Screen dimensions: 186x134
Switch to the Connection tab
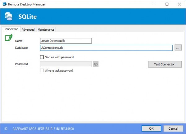[x=11, y=29]
